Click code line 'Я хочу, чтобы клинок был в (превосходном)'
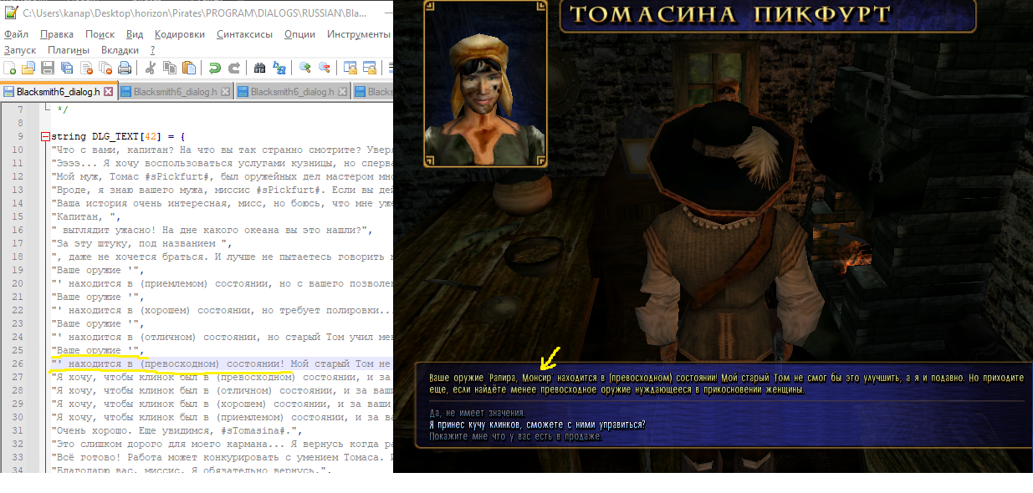The width and height of the screenshot is (1033, 493). point(221,377)
